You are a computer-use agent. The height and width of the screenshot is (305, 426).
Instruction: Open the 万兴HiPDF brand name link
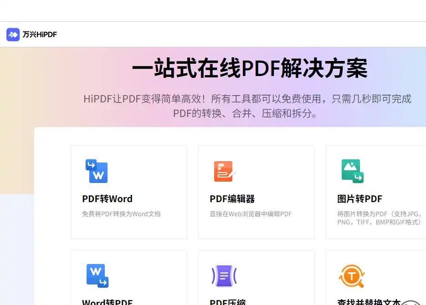[x=40, y=35]
